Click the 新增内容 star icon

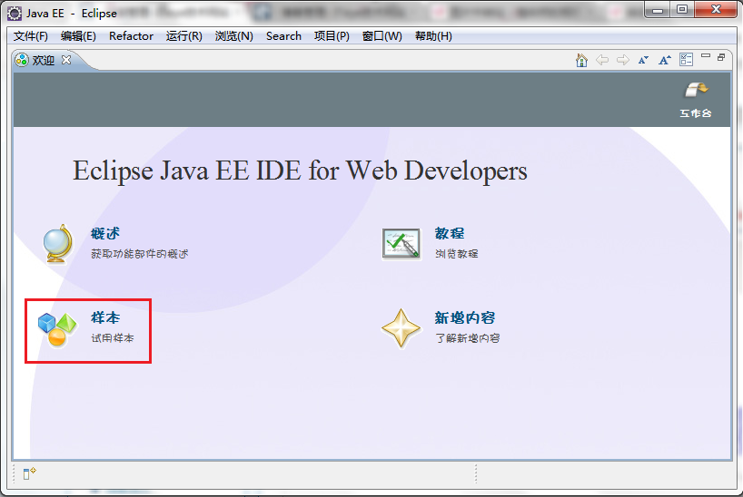(x=401, y=328)
